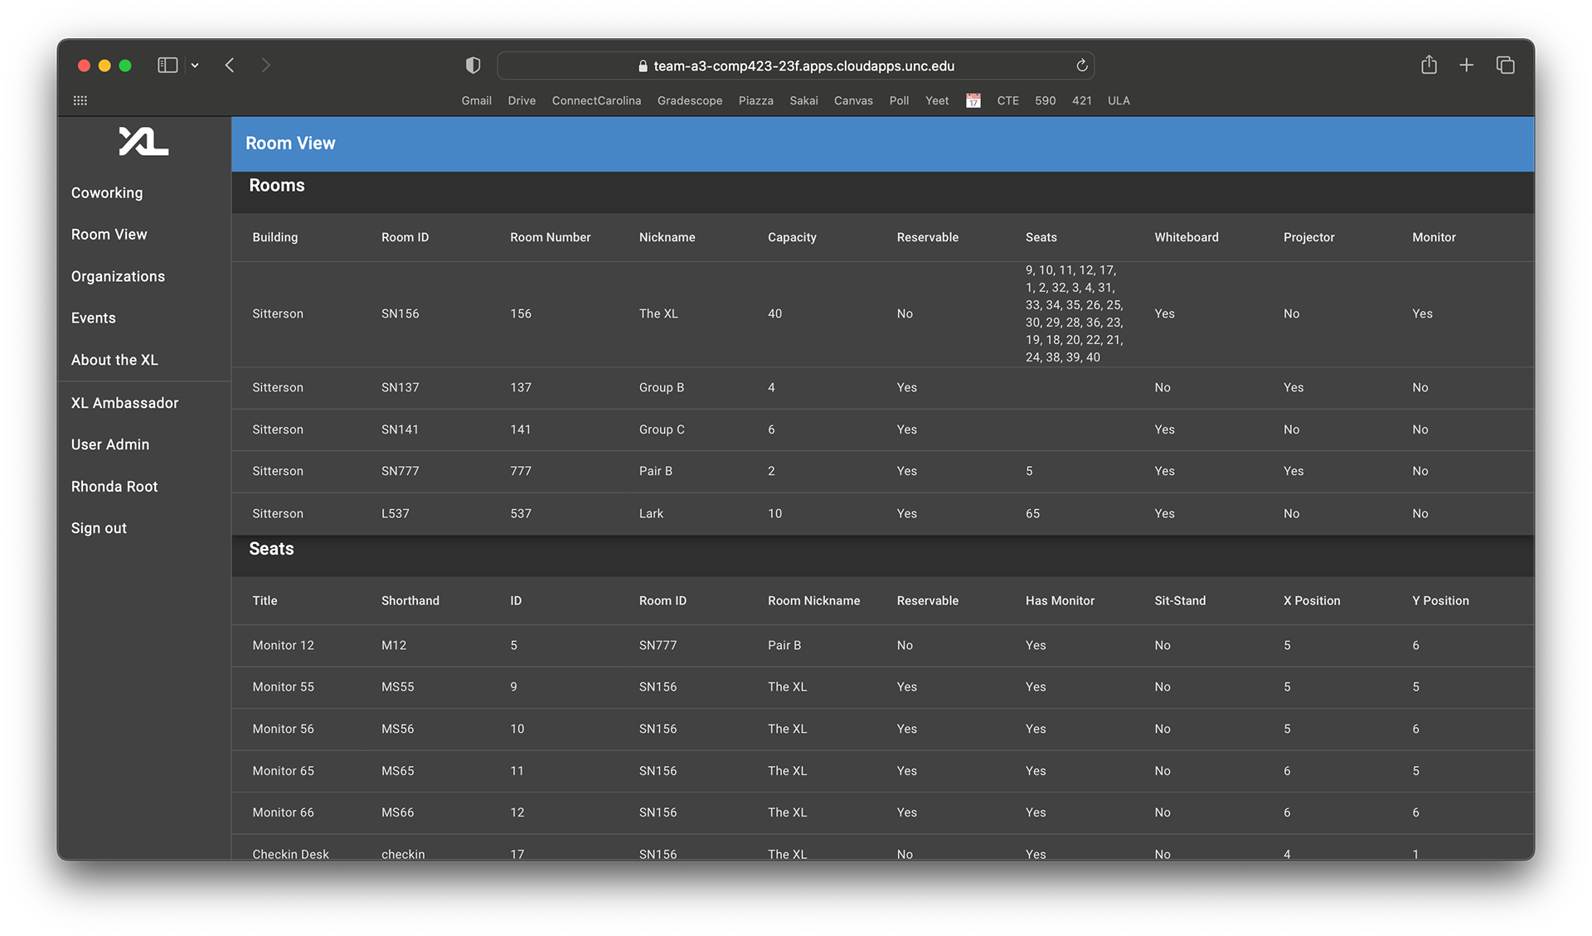Go back with the back arrow
Screen dimensions: 1592x936
[x=230, y=65]
